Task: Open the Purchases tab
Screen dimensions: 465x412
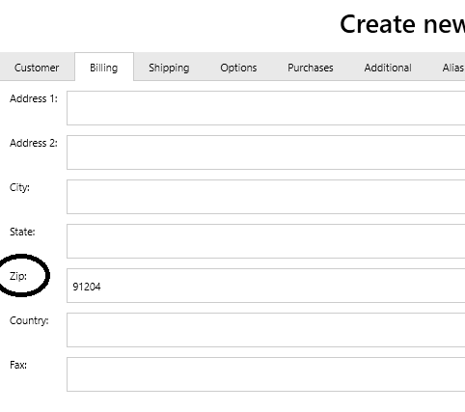Action: [x=311, y=68]
